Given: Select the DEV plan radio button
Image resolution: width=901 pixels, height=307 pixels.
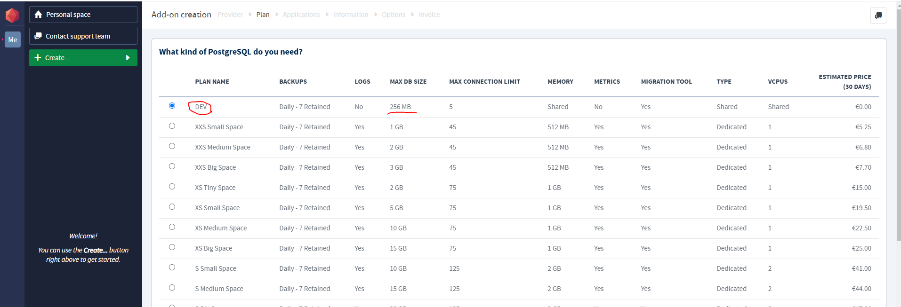Looking at the screenshot, I should (x=172, y=105).
